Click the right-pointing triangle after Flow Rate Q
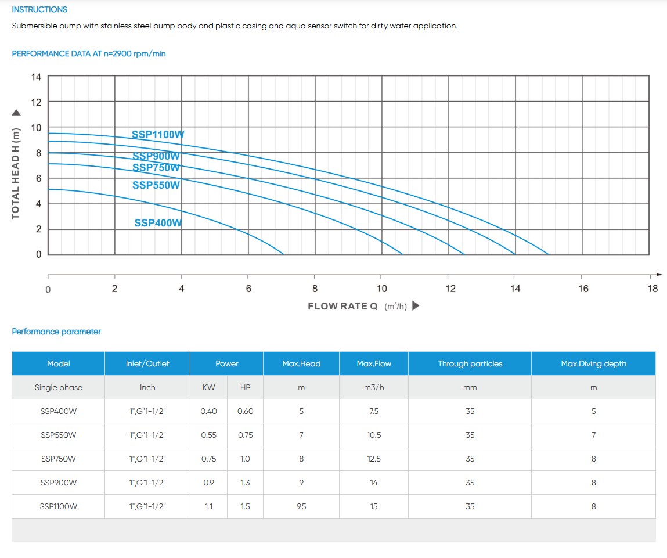Image resolution: width=667 pixels, height=558 pixels. click(x=415, y=306)
